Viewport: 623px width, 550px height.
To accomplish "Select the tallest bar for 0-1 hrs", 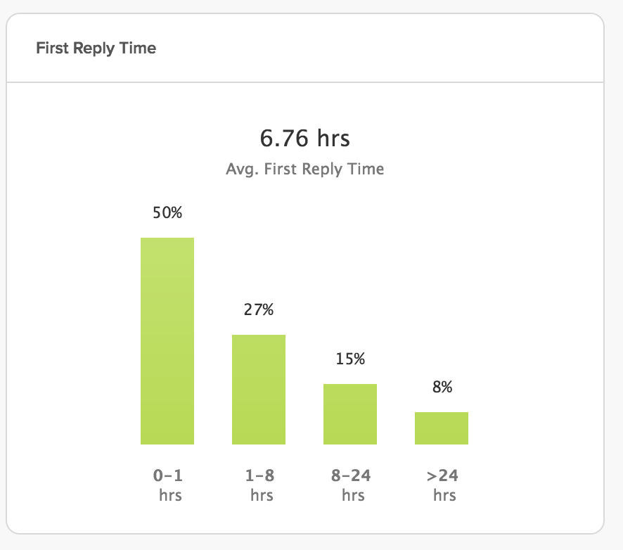I will pos(167,341).
